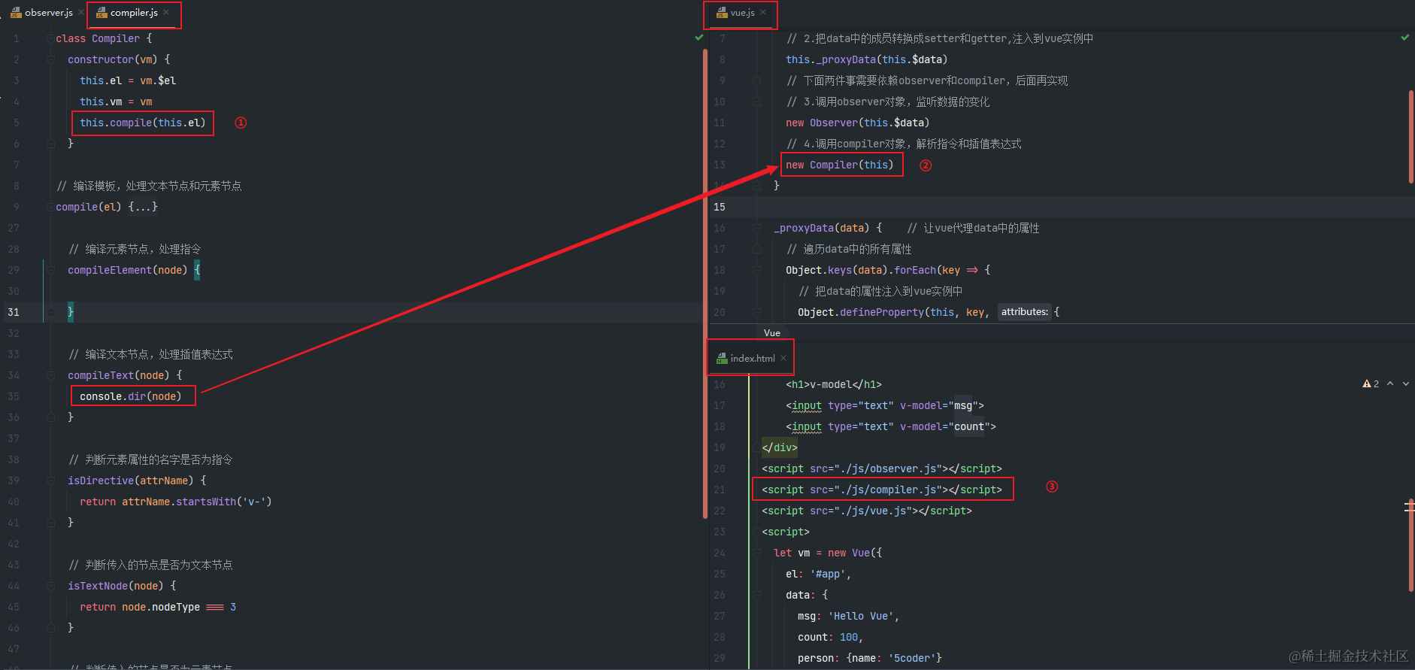Go to previous highlighted error in index.html

tap(1390, 384)
